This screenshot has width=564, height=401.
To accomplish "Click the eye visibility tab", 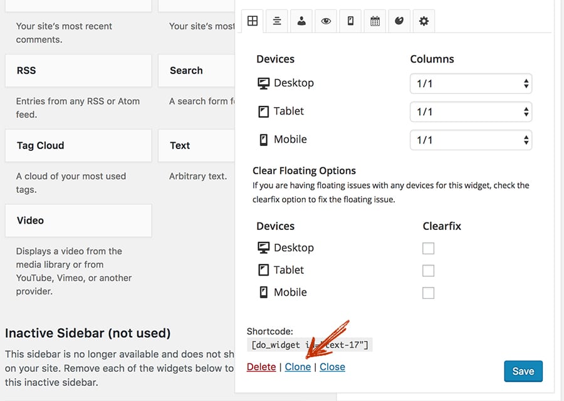I will (325, 21).
